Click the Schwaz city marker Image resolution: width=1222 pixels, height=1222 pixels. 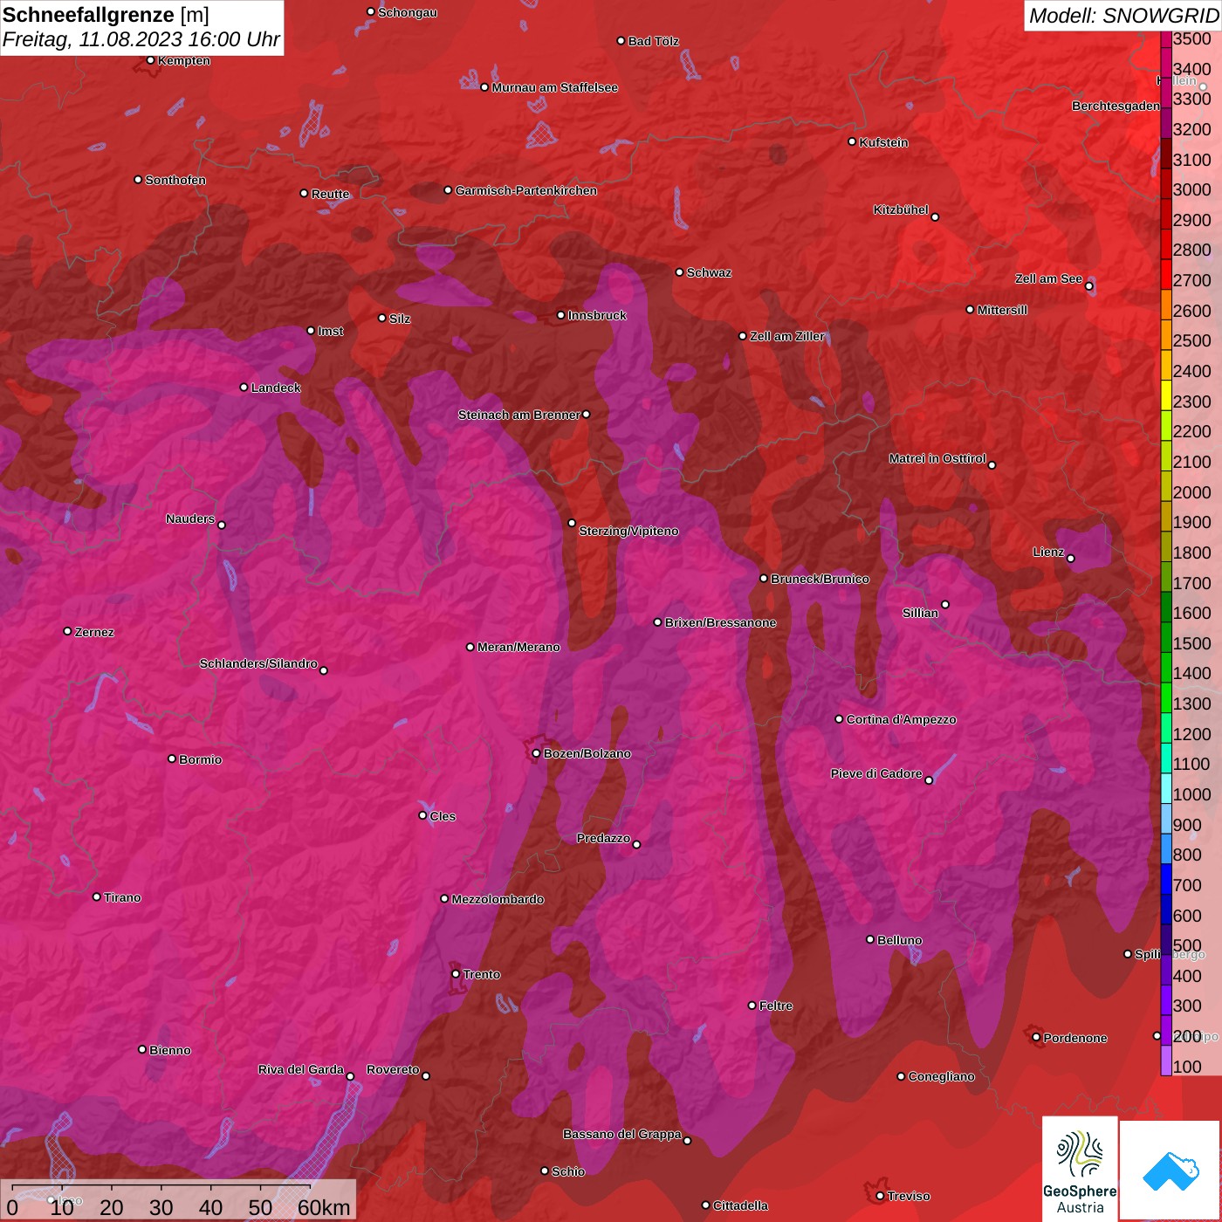[679, 271]
